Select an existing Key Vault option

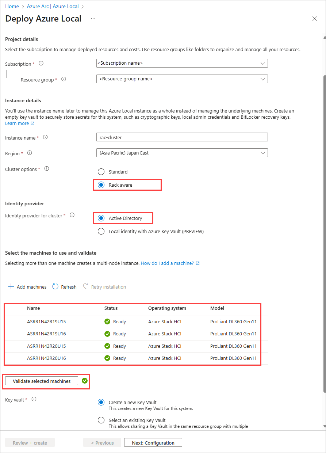click(x=101, y=420)
